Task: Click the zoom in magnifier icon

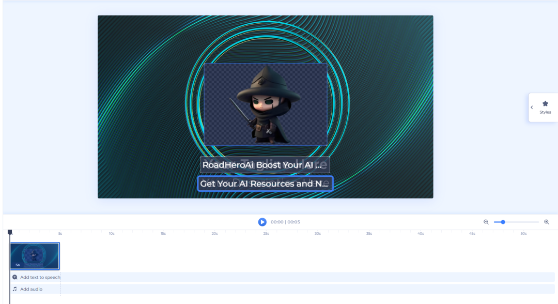Action: (547, 222)
